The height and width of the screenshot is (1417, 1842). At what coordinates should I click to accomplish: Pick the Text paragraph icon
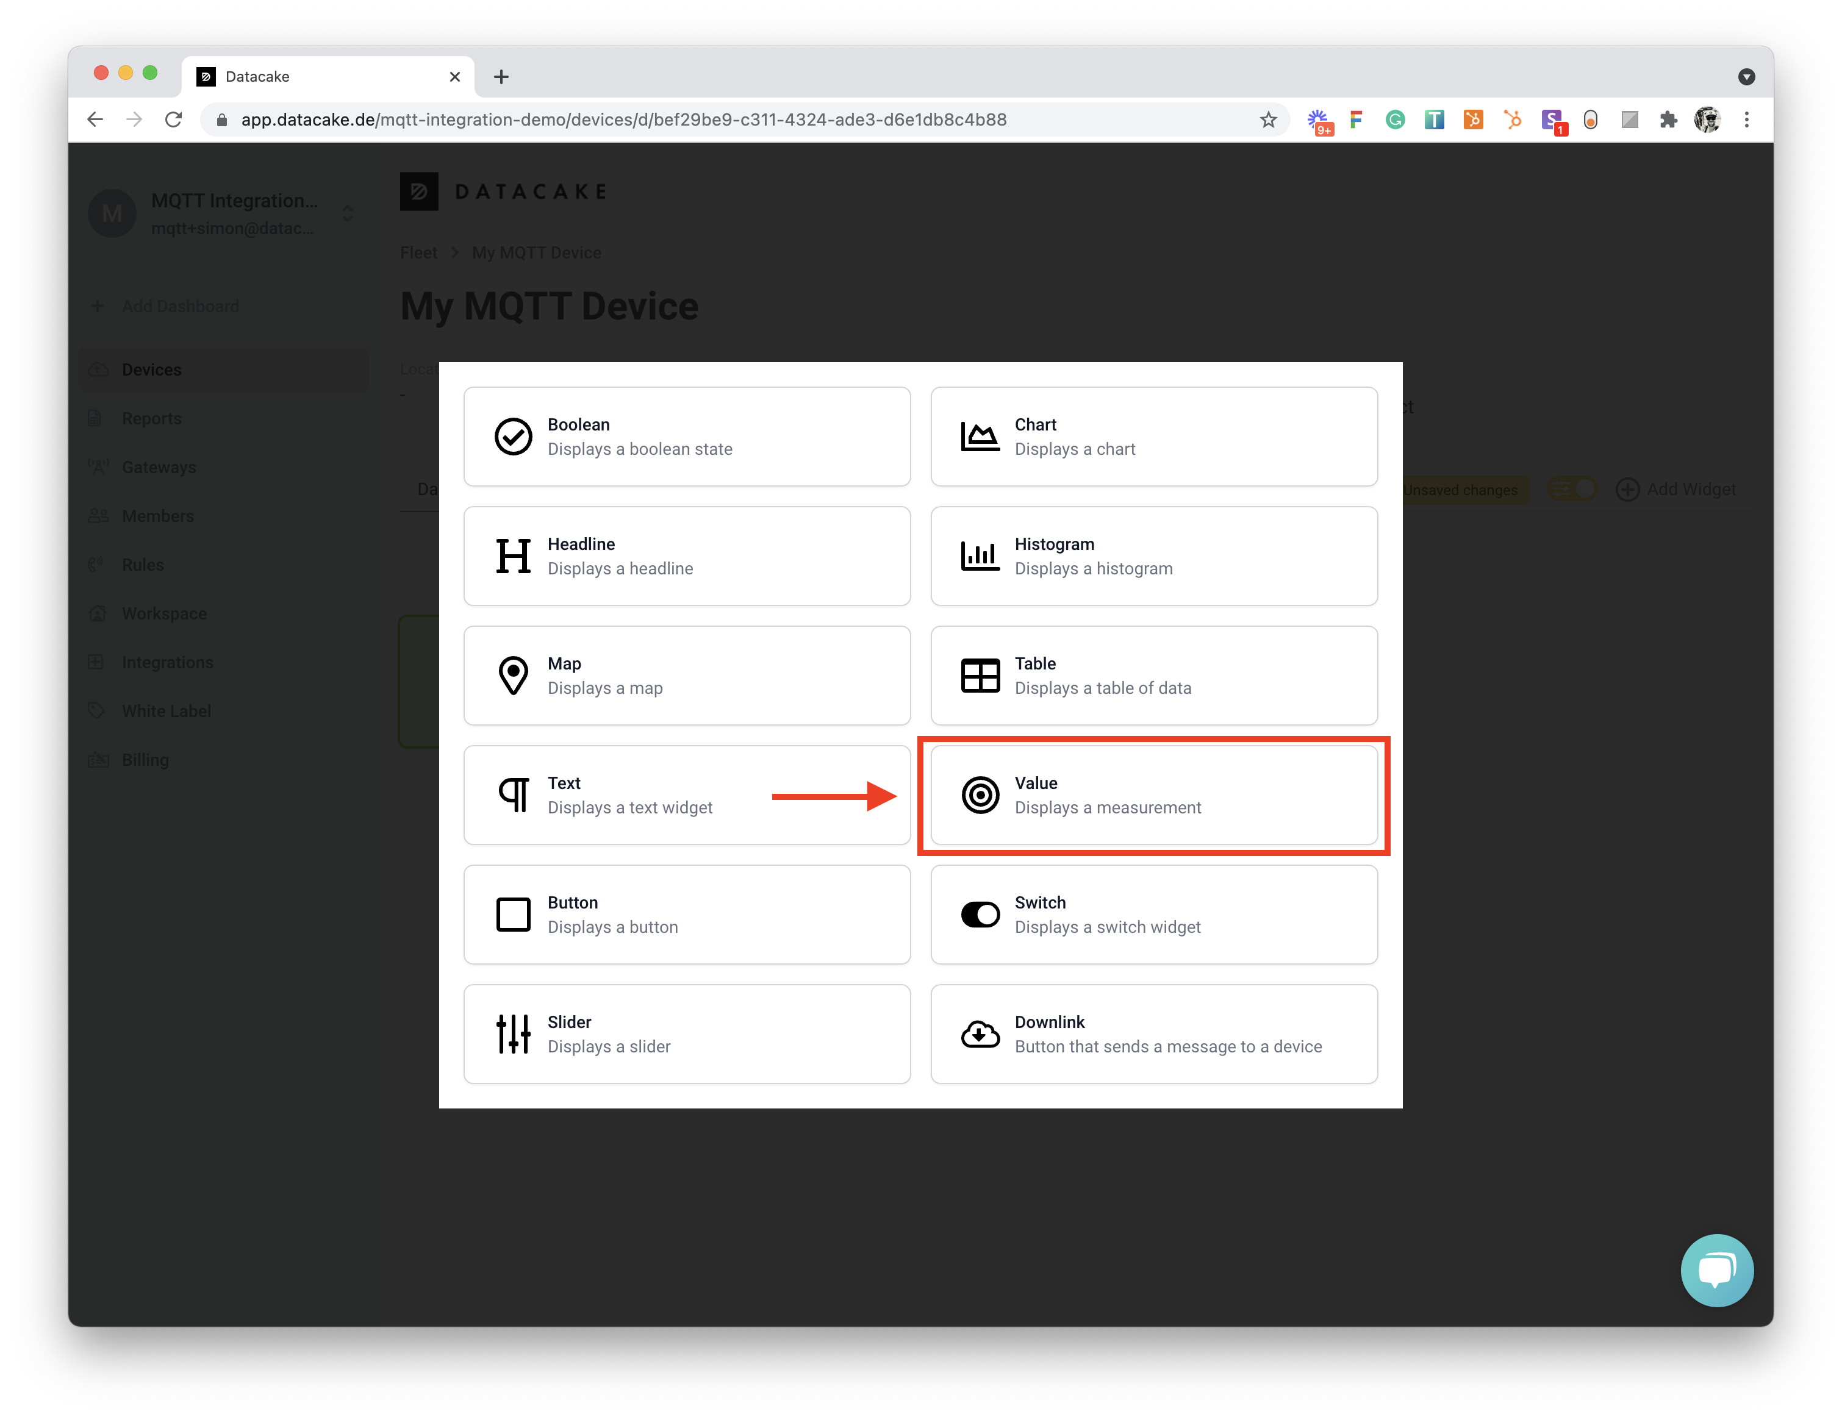click(513, 795)
